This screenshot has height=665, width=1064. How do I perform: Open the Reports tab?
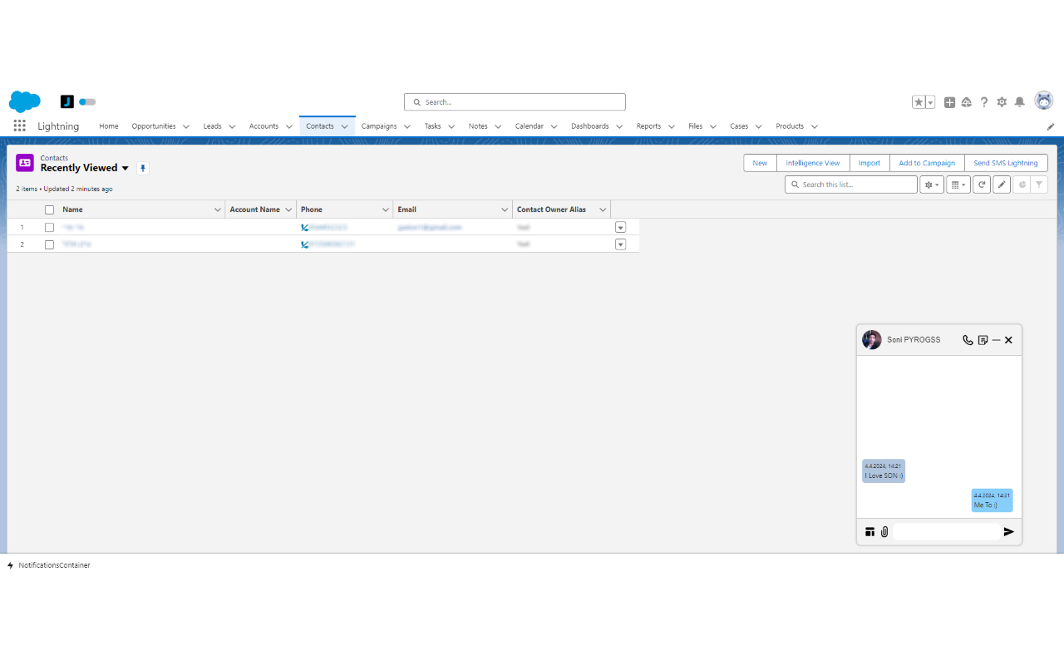coord(648,126)
